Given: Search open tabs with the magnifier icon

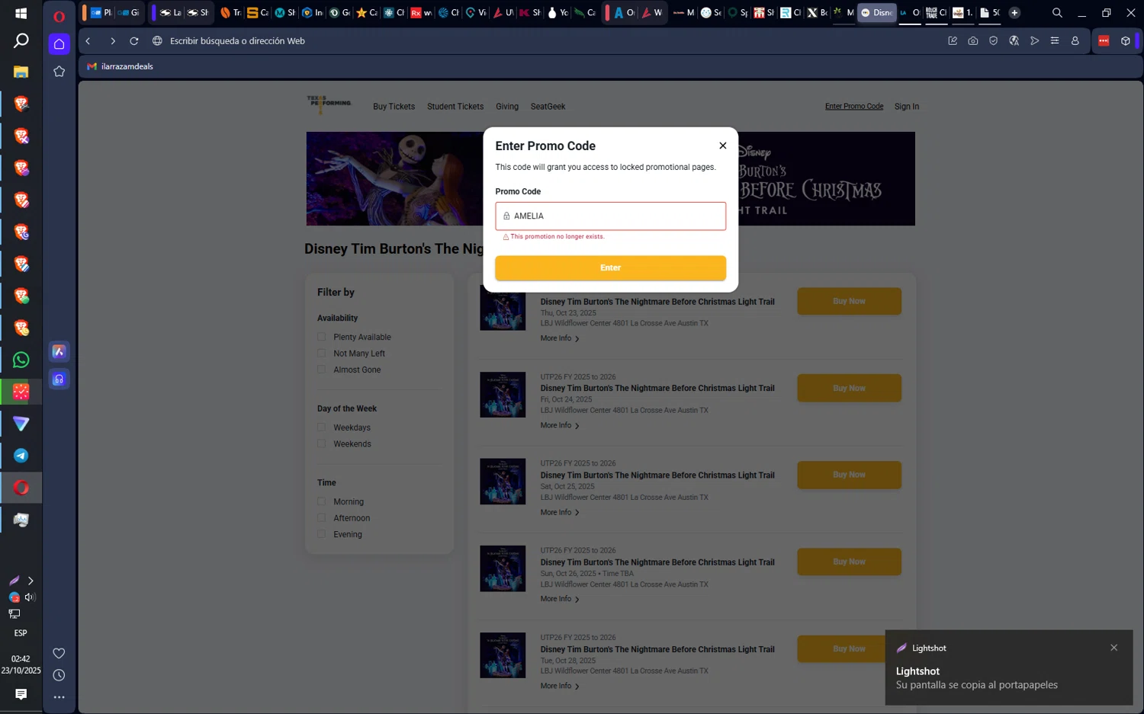Looking at the screenshot, I should click(x=1057, y=13).
